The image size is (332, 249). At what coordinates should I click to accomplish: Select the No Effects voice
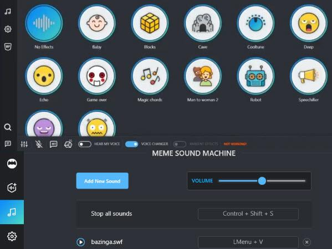click(x=44, y=23)
